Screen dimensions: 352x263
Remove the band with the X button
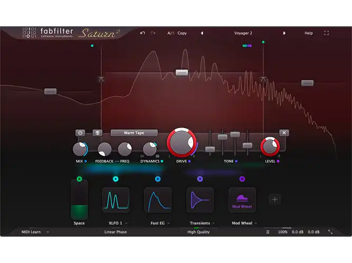point(284,133)
